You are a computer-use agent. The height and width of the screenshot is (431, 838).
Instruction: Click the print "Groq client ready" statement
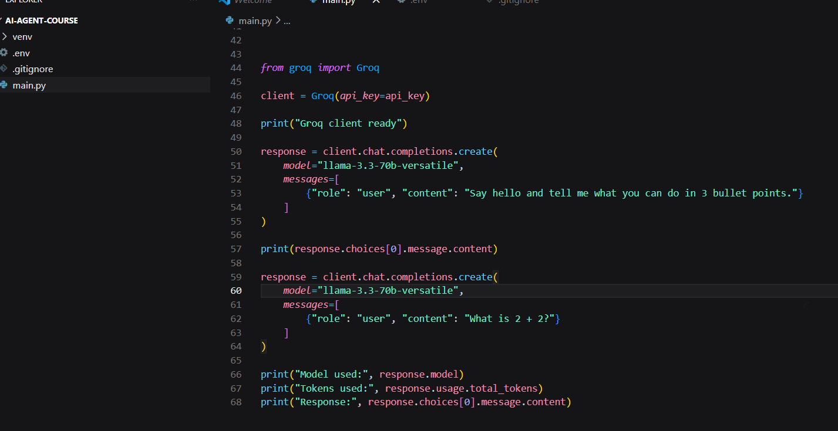(x=334, y=124)
